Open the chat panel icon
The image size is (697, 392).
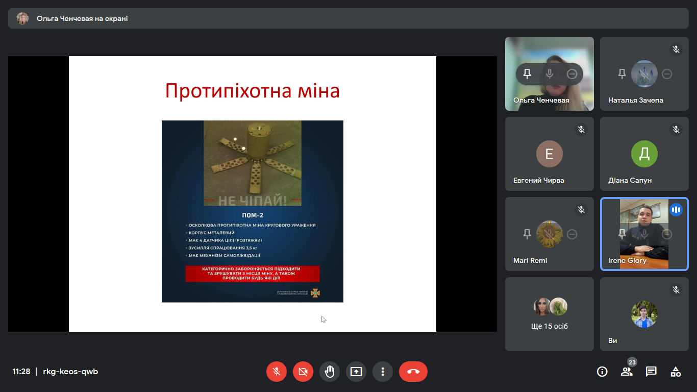[x=651, y=372]
